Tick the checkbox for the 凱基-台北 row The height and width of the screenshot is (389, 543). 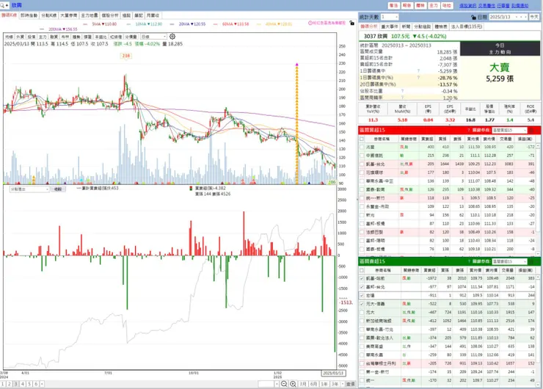point(362,164)
